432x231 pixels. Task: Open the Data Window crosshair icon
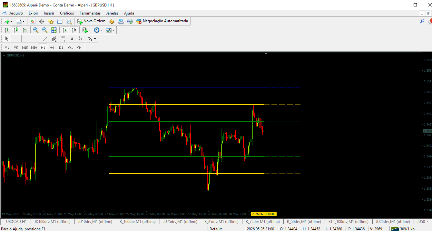pos(42,21)
